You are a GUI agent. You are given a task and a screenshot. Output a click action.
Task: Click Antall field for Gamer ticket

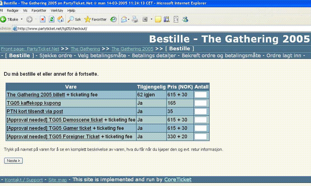201,128
